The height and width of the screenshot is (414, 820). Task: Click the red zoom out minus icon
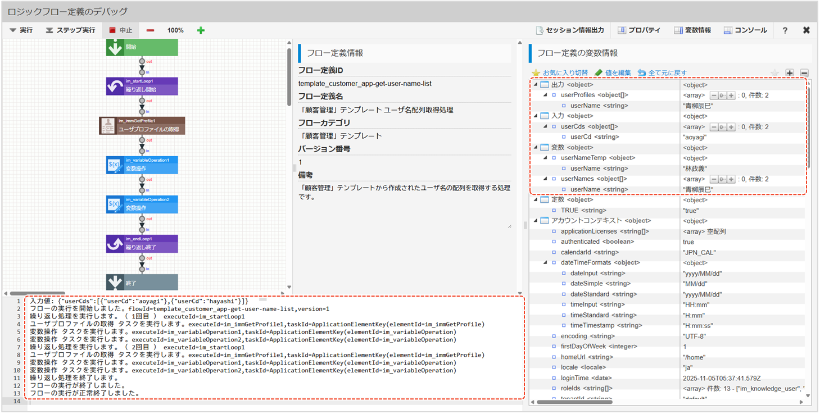(150, 30)
